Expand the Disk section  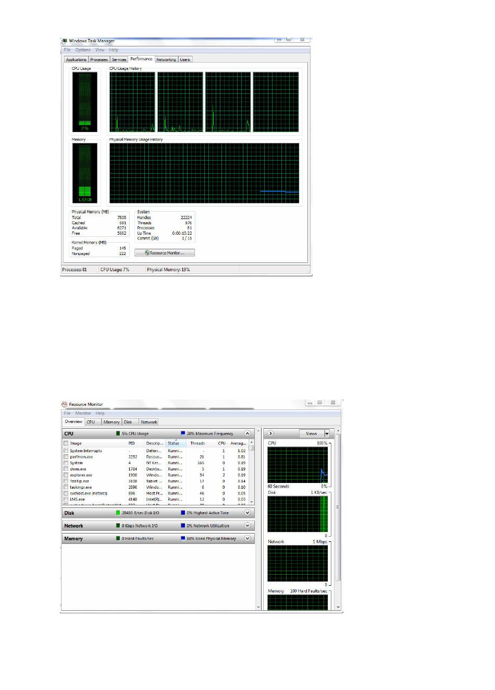[x=247, y=513]
